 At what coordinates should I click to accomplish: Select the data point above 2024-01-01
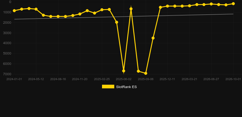(x=14, y=11)
